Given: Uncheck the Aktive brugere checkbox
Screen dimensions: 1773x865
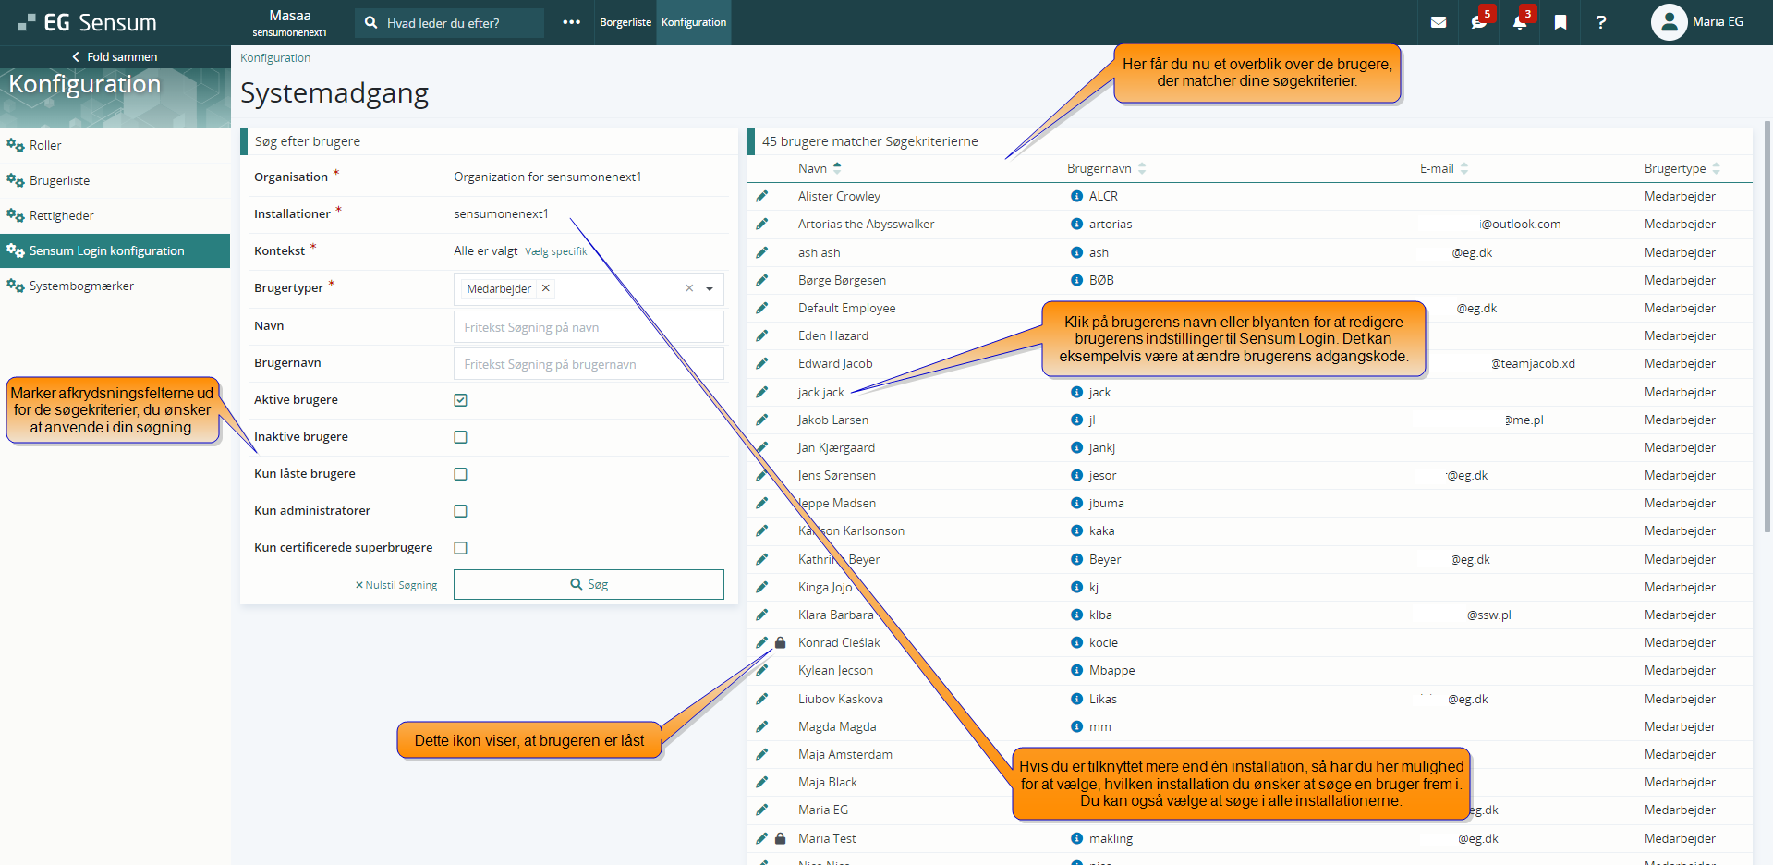Looking at the screenshot, I should (460, 400).
